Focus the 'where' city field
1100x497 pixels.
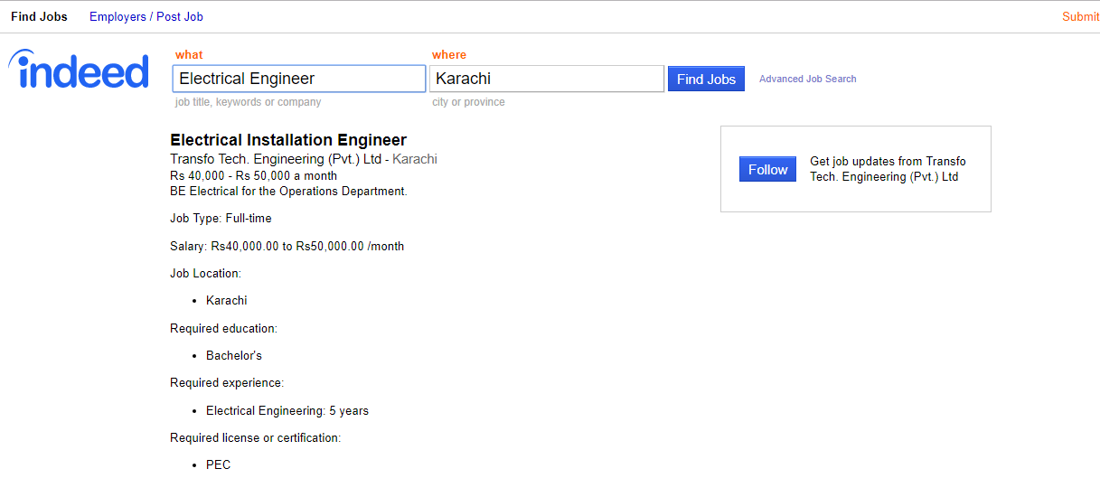point(547,79)
